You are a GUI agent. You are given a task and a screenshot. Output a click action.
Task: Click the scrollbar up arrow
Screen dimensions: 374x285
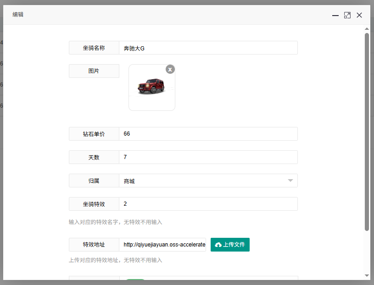(x=367, y=29)
